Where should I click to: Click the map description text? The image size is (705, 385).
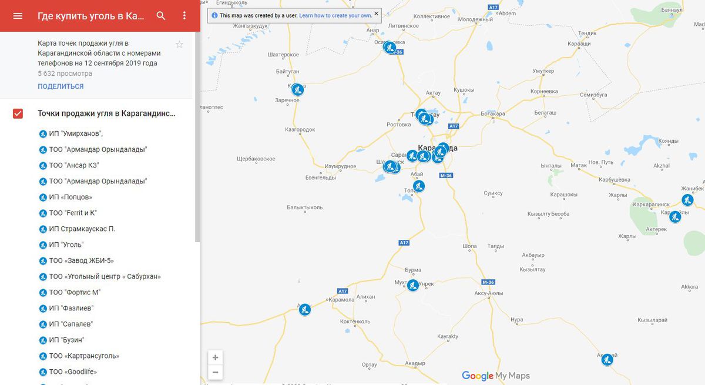(99, 53)
